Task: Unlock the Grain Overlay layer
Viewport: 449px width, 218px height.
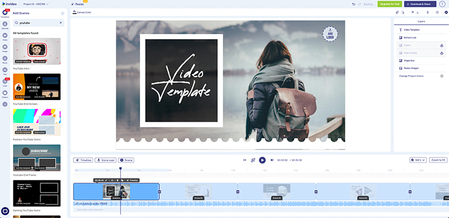Action: 442,53
